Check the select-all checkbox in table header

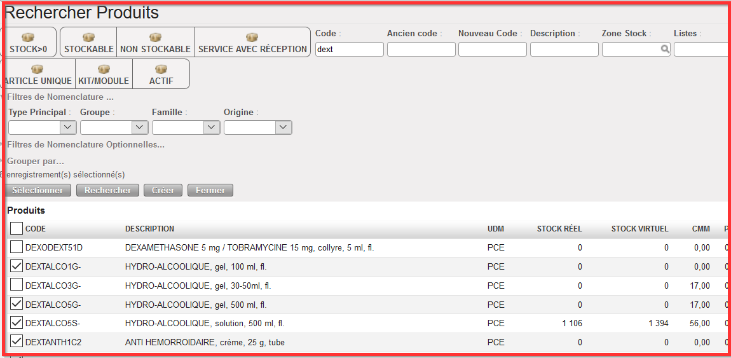(17, 228)
